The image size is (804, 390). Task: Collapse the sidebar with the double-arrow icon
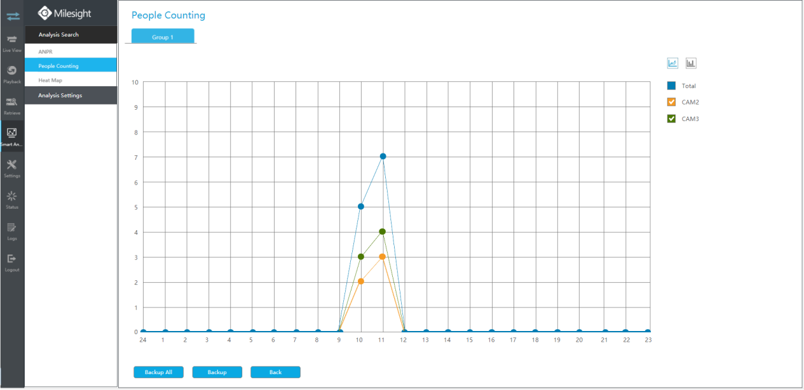pyautogui.click(x=13, y=16)
